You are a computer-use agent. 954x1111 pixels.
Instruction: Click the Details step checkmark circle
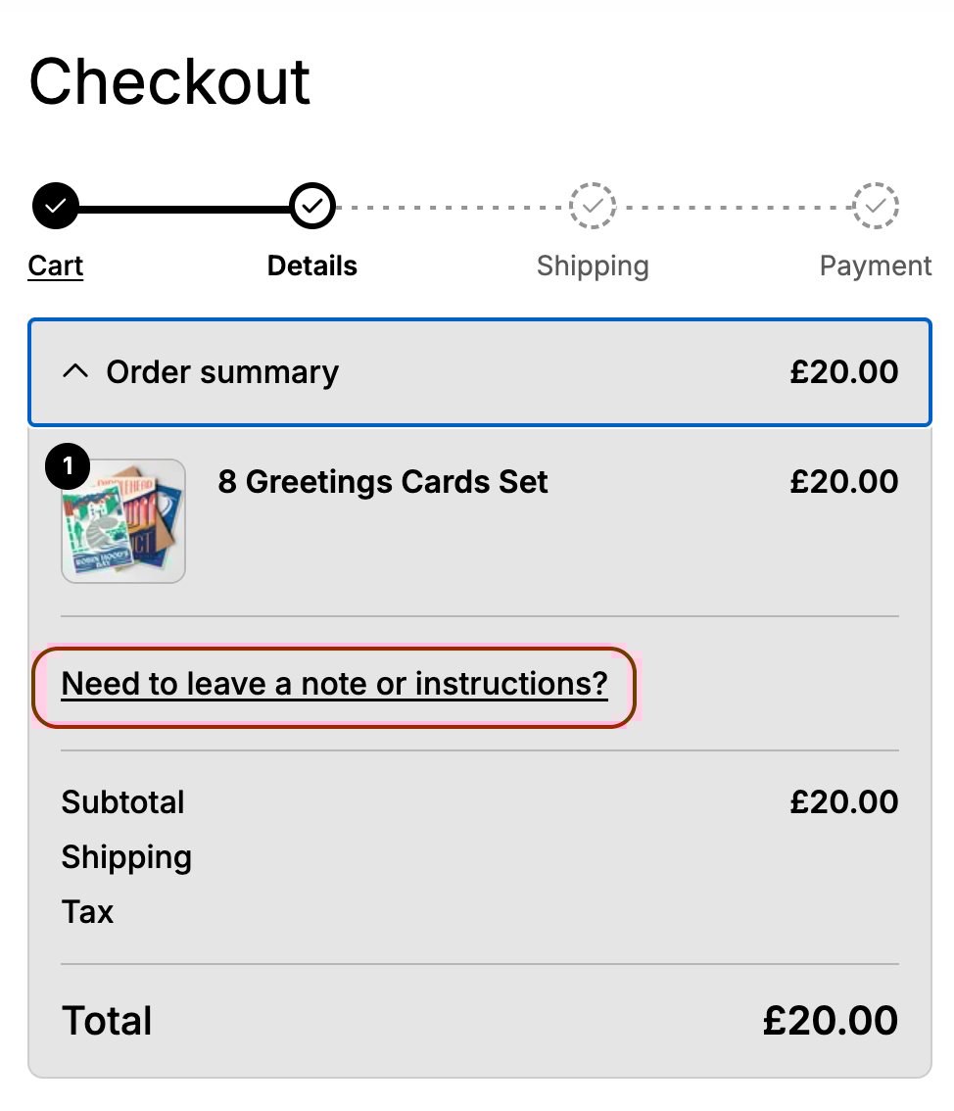coord(312,206)
